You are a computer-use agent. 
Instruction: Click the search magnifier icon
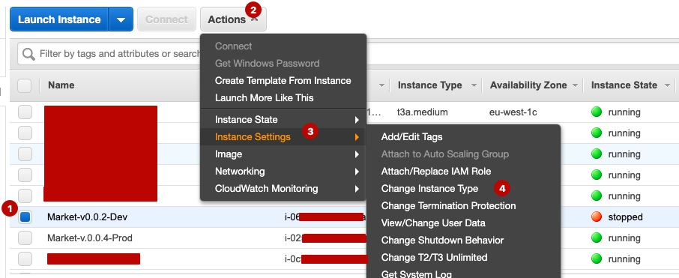[28, 54]
